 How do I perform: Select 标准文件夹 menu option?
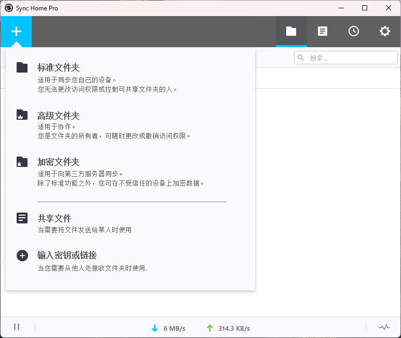58,67
